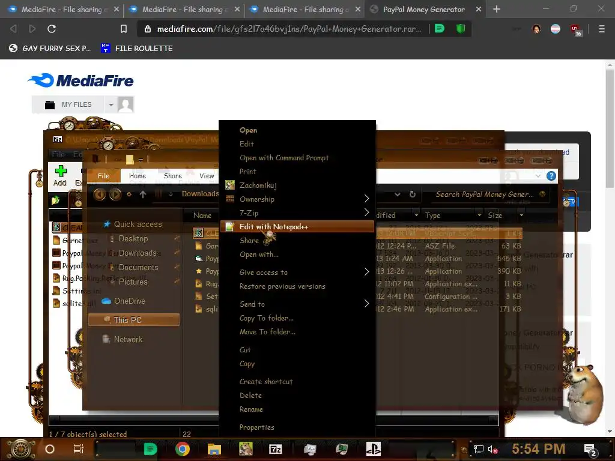Open the FILE ROULETTE bookmark
615x461 pixels.
[x=137, y=48]
